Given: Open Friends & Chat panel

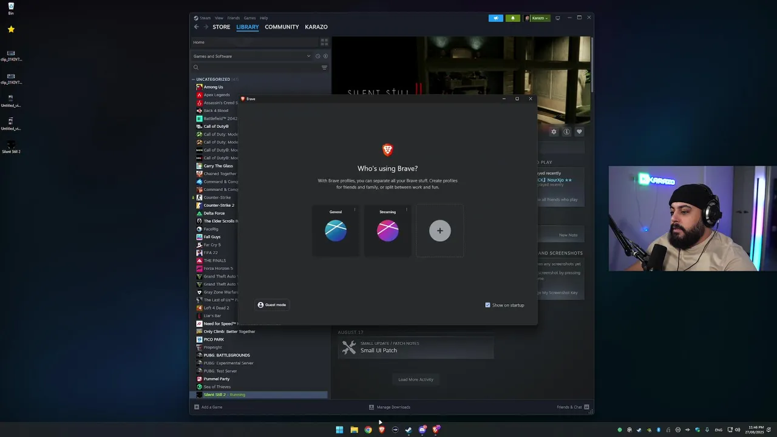Looking at the screenshot, I should coord(572,407).
